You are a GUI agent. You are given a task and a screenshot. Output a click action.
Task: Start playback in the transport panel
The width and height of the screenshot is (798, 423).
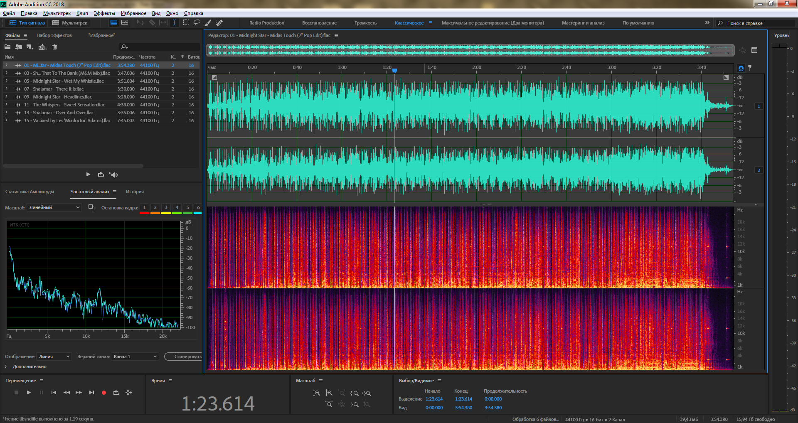[29, 393]
